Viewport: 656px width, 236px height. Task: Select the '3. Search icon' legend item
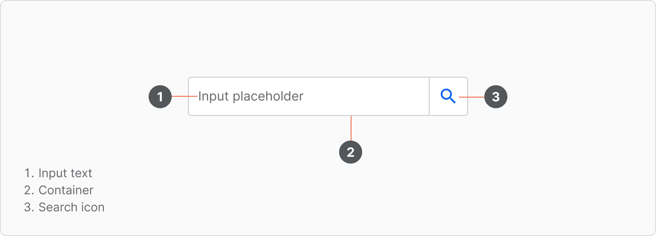[x=64, y=207]
